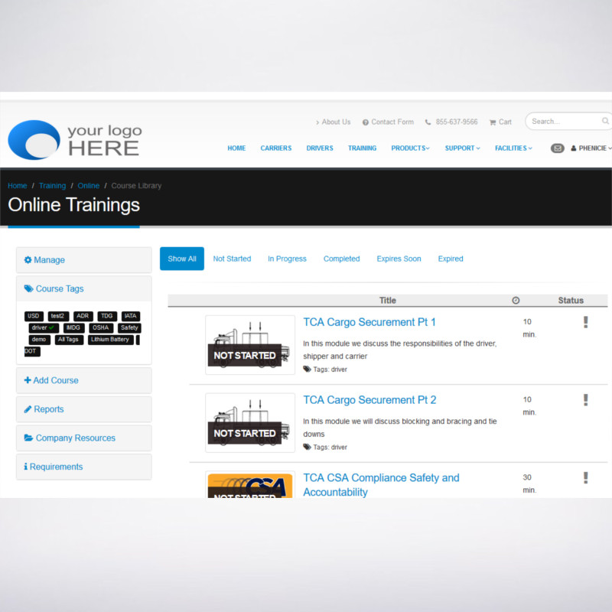Click the site logo image
The width and height of the screenshot is (612, 612).
pos(75,139)
